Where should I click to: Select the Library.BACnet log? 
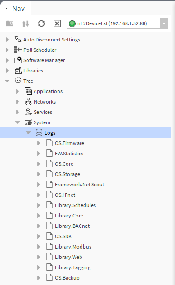point(72,226)
